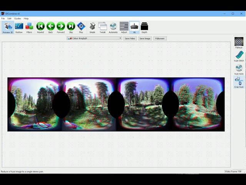Image resolution: width=246 pixels, height=185 pixels.
Task: Click the Save Image button
Action: [145, 39]
